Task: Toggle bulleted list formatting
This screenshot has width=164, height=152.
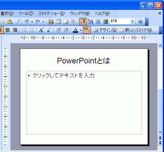Action: click(32, 30)
